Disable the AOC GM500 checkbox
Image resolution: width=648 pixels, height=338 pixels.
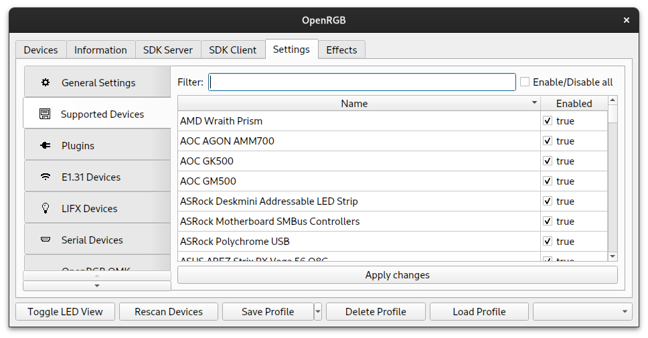click(x=548, y=181)
